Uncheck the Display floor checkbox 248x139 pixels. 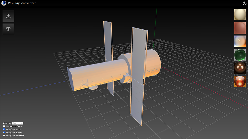4,132
